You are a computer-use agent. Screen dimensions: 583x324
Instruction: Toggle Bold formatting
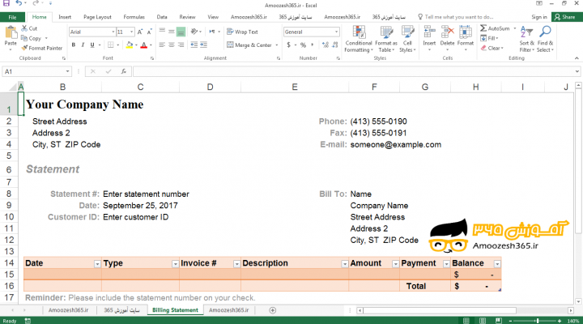[74, 45]
